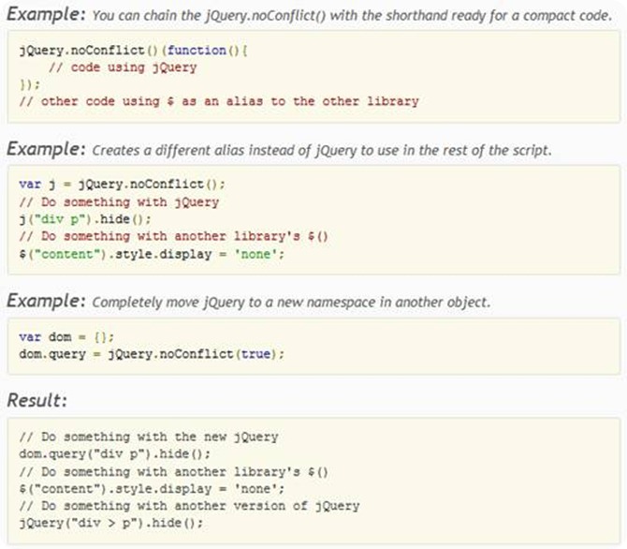
Task: Click comment '// Do something with jQuery' in second example
Action: 119,201
